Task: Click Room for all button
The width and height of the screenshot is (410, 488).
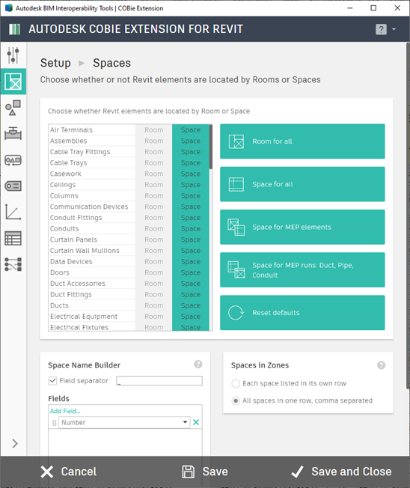Action: pos(302,141)
